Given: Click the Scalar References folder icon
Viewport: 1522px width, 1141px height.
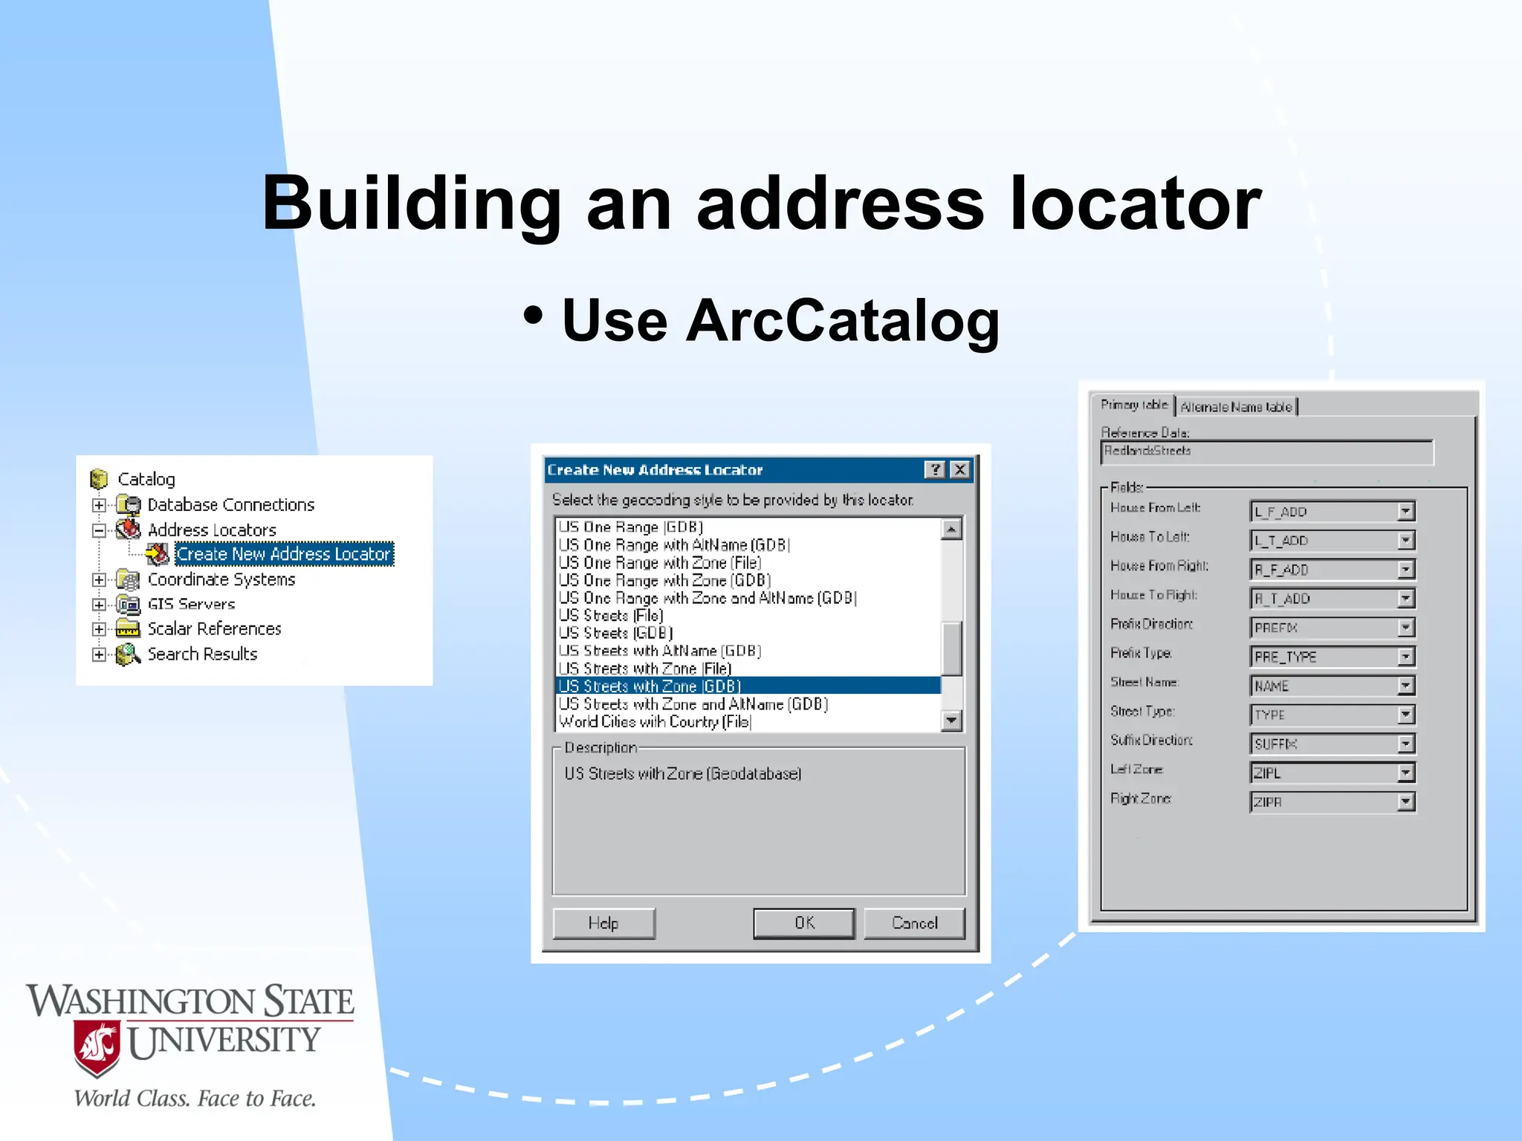Looking at the screenshot, I should [129, 629].
